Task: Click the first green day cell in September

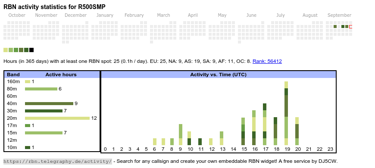Action: pos(335,27)
